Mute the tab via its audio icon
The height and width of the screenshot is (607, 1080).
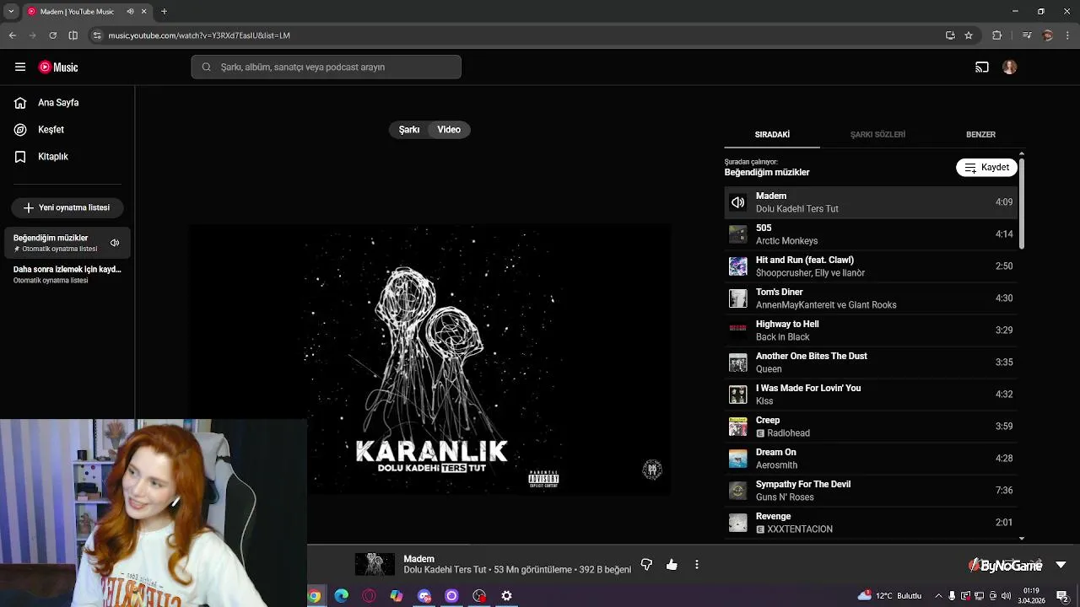[x=130, y=12]
